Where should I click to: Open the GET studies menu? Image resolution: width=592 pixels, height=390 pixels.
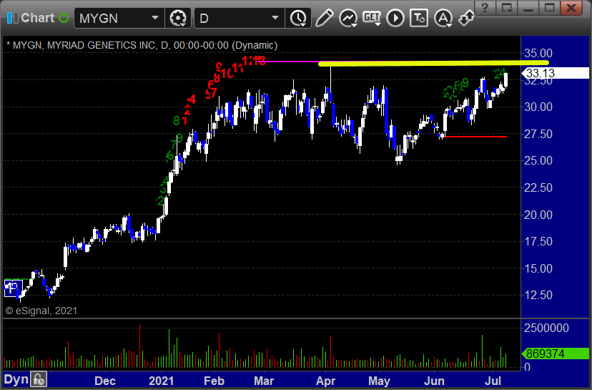click(x=372, y=18)
